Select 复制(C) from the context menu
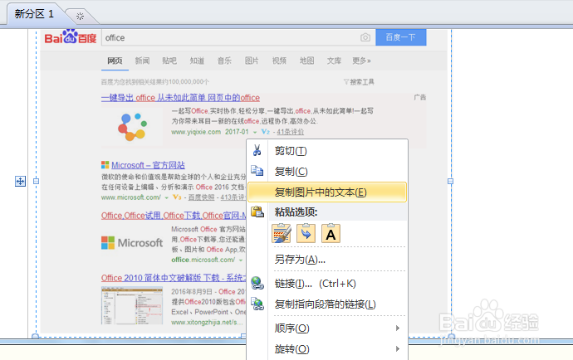This screenshot has height=360, width=573. 291,171
